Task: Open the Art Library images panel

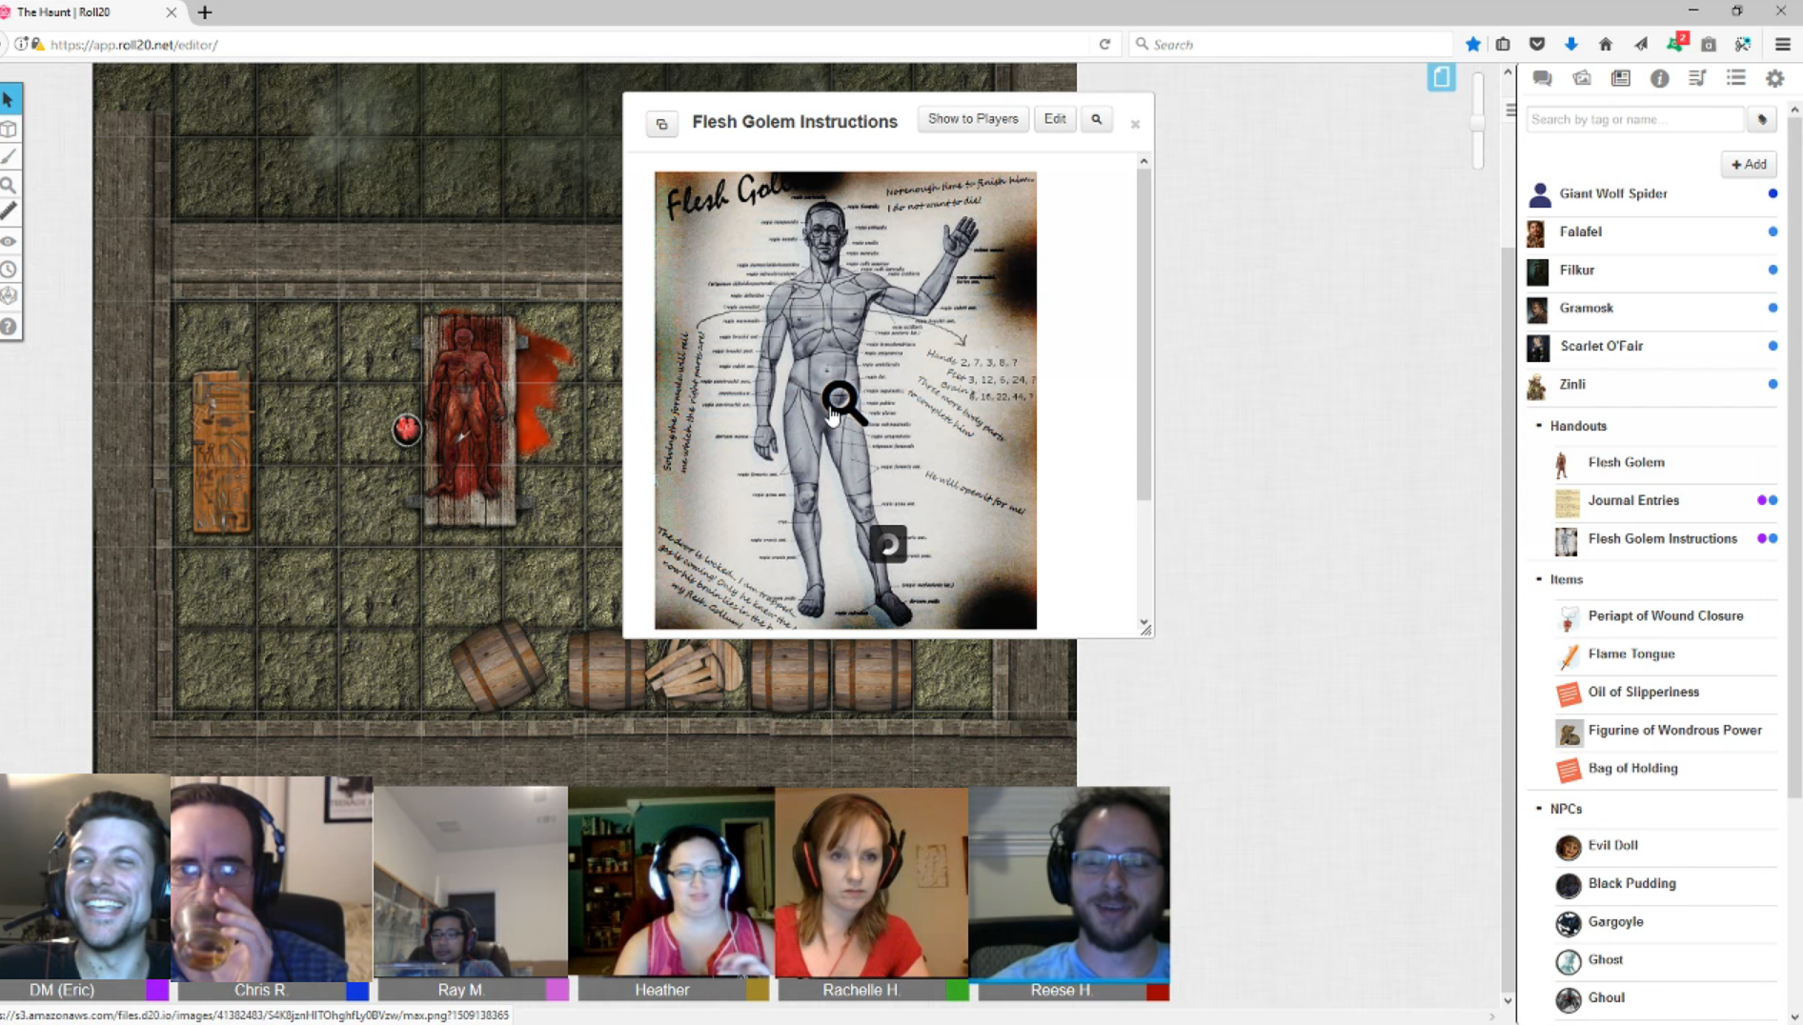Action: point(1582,79)
